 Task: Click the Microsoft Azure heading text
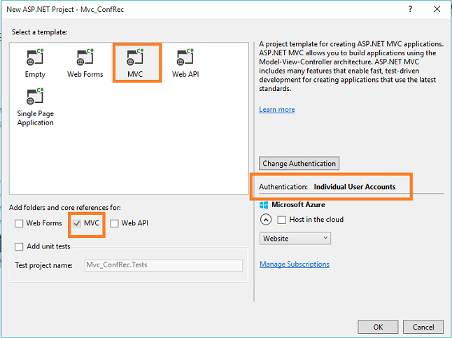298,205
